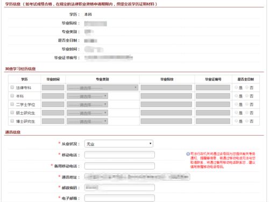The image size is (269, 202).
Task: Open the 专业类别 dropdown for 博士研究生
Action: coord(87,121)
